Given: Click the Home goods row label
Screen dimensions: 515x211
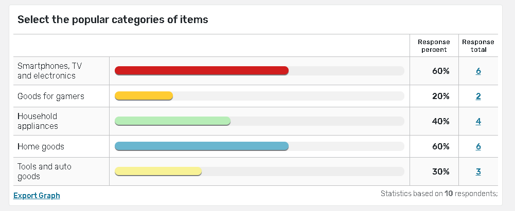Looking at the screenshot, I should click(x=41, y=146).
